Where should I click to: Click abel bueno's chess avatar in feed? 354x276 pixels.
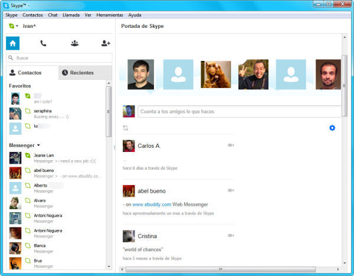[x=129, y=191]
